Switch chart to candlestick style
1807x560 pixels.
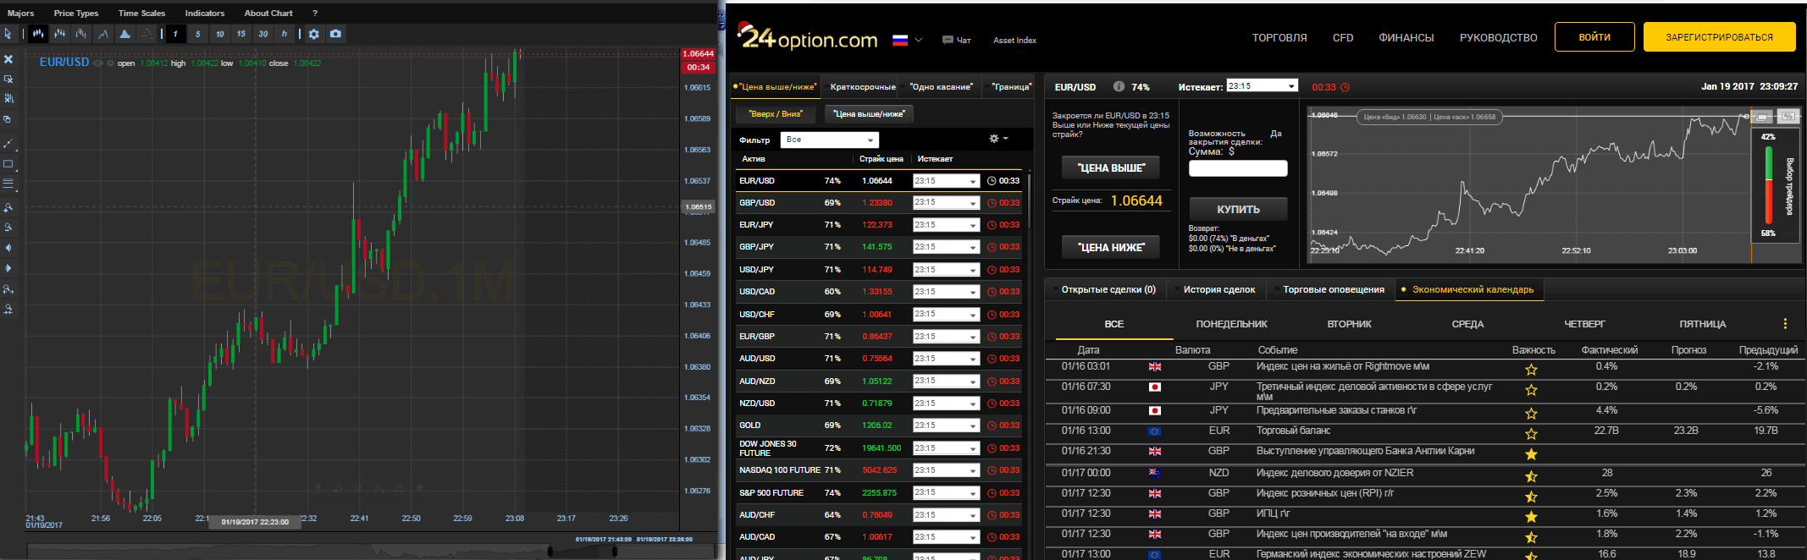click(38, 34)
